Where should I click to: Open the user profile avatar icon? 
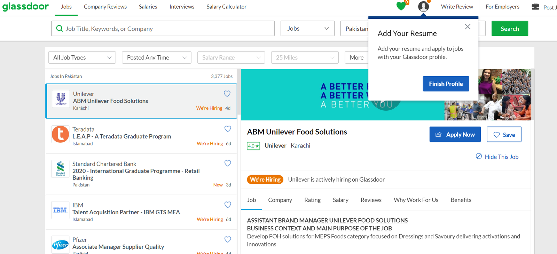pos(423,6)
